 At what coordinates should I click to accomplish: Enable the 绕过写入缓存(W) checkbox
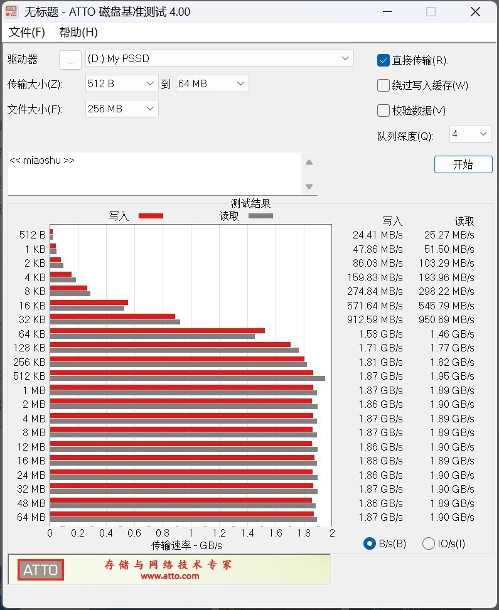383,85
